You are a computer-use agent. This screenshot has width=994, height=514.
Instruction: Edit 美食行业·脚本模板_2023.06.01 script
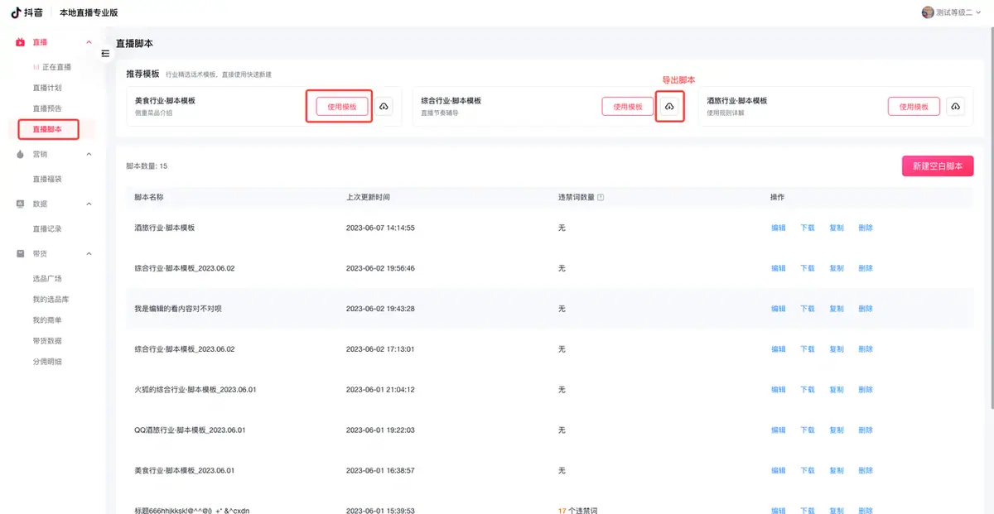779,471
